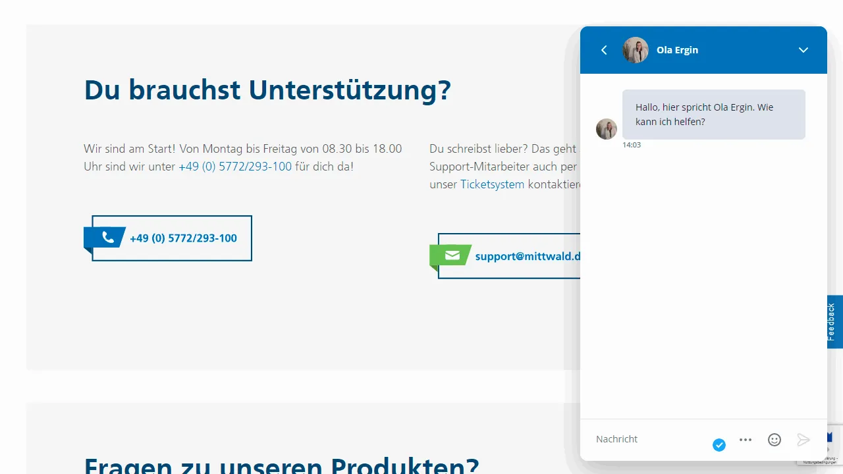
Task: Click the support@mittwald email button
Action: (x=505, y=256)
